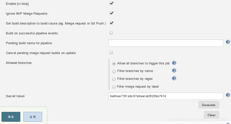The image size is (231, 124).
Task: Focus the Pending build name text field
Action: pyautogui.click(x=166, y=43)
